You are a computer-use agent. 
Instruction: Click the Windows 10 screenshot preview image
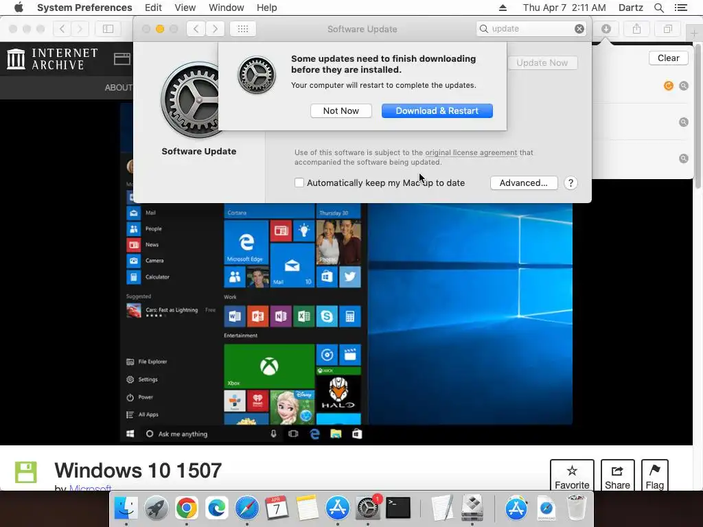coord(346,314)
